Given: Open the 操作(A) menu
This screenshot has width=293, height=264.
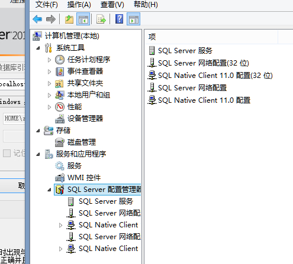Looking at the screenshot, I should point(79,4).
